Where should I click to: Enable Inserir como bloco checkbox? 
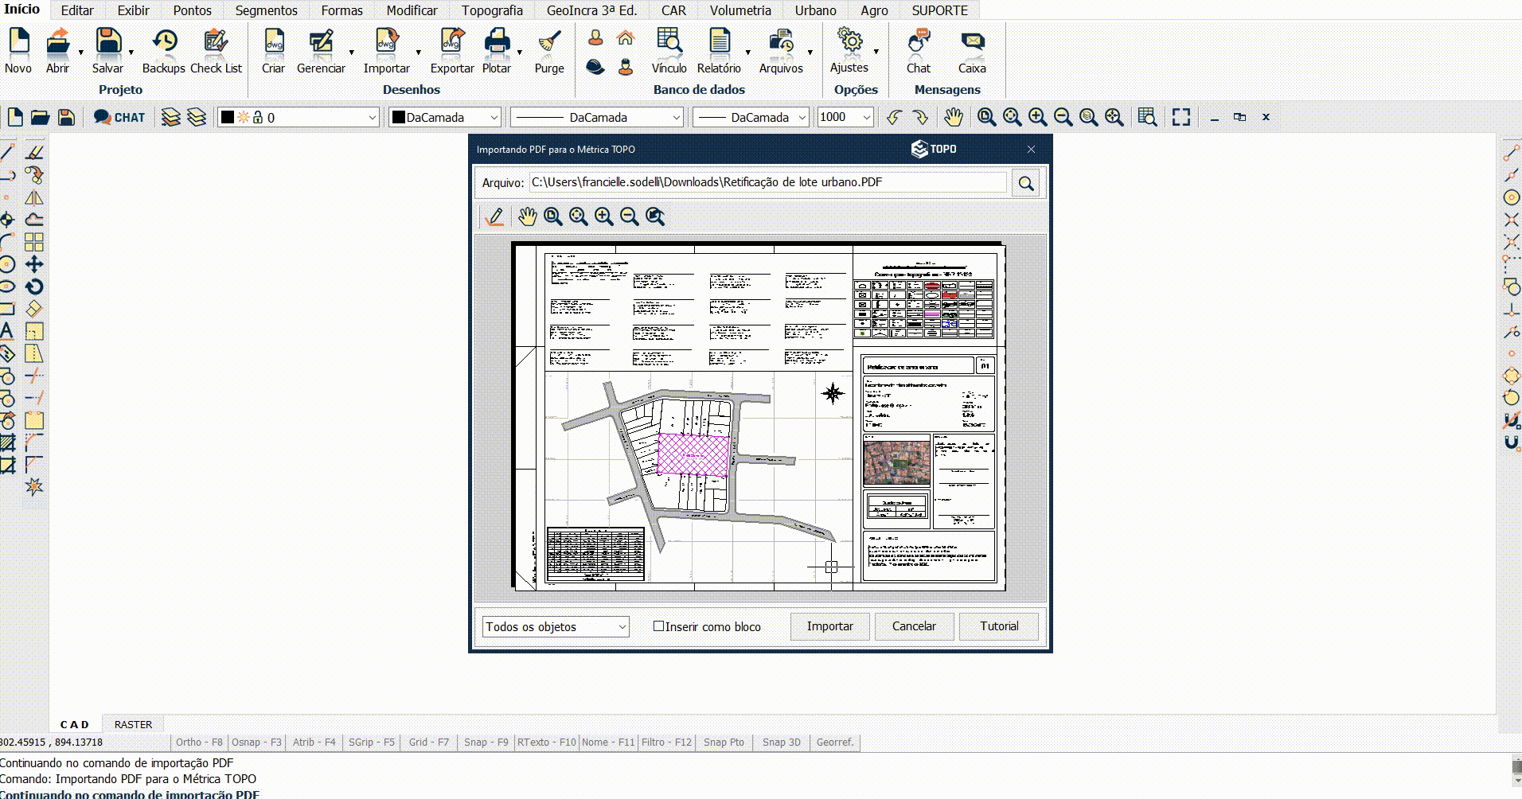point(659,626)
